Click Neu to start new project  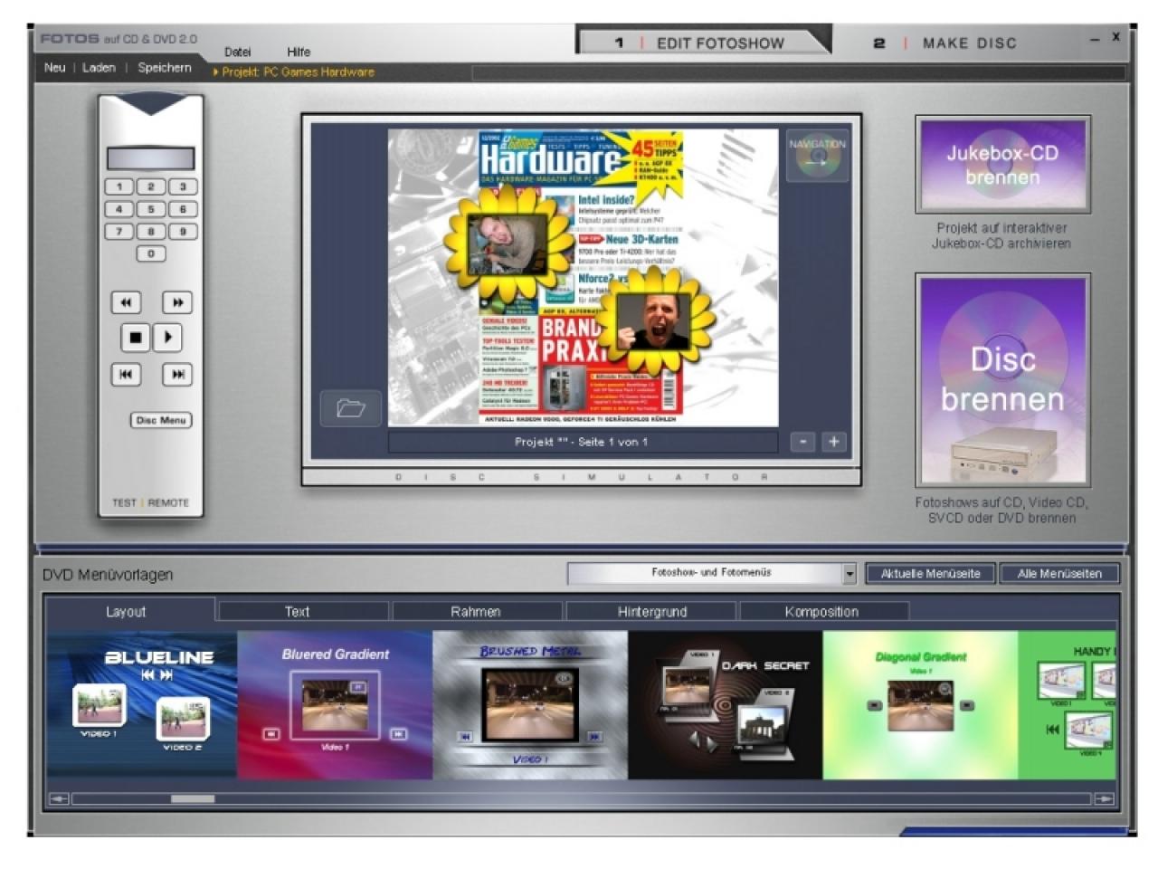click(x=55, y=68)
